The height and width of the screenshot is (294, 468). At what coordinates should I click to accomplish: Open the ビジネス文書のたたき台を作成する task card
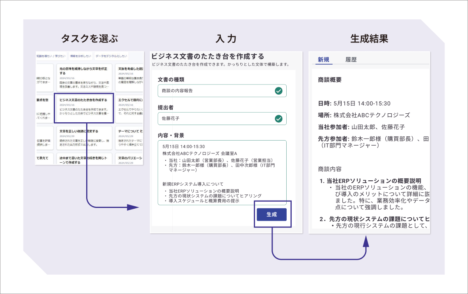coord(84,108)
